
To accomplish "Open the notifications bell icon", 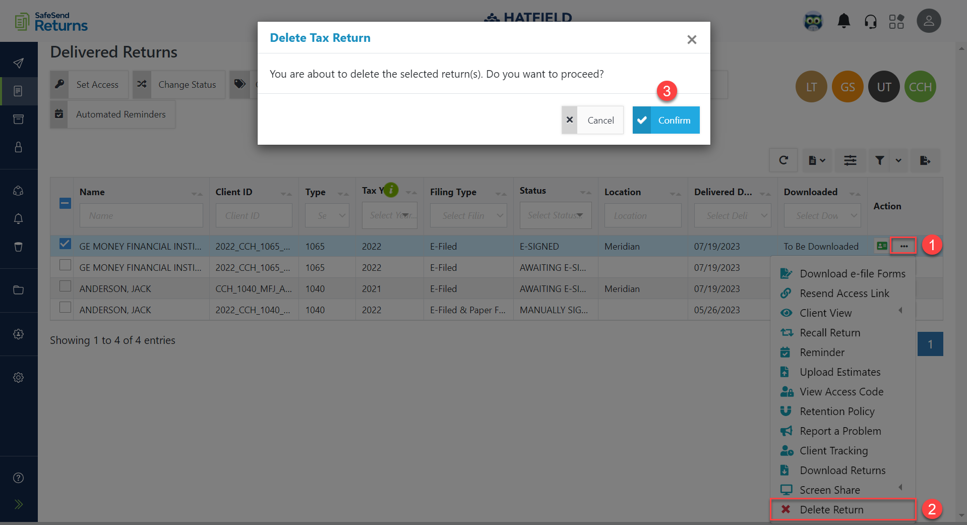I will pos(843,21).
